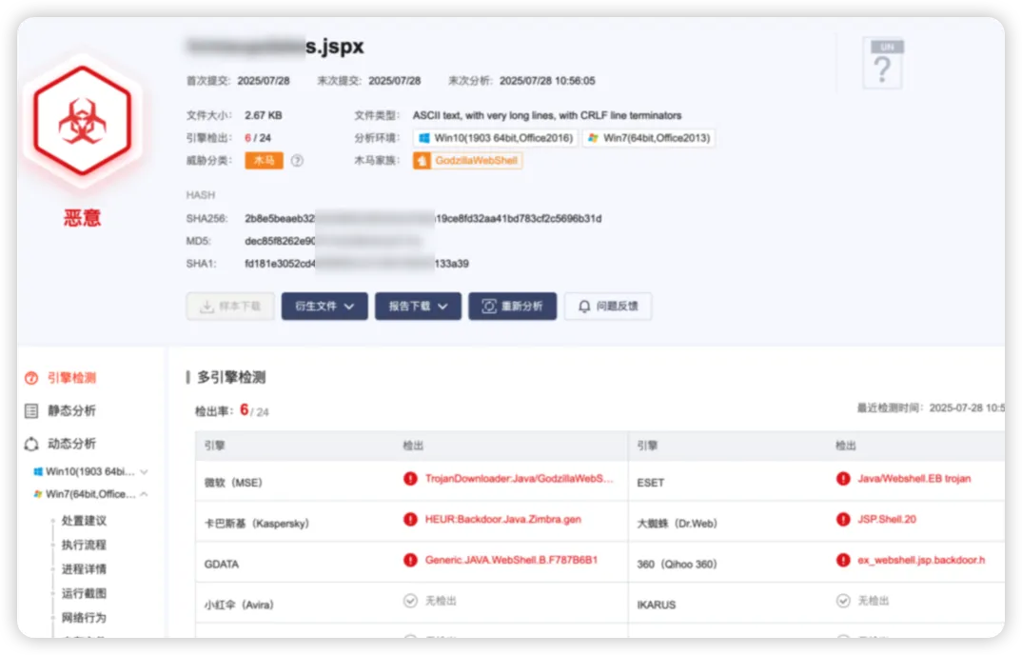Click the 大蜘蛛 (Dr.Web) engine name
Viewport: 1022px width, 655px height.
[677, 524]
